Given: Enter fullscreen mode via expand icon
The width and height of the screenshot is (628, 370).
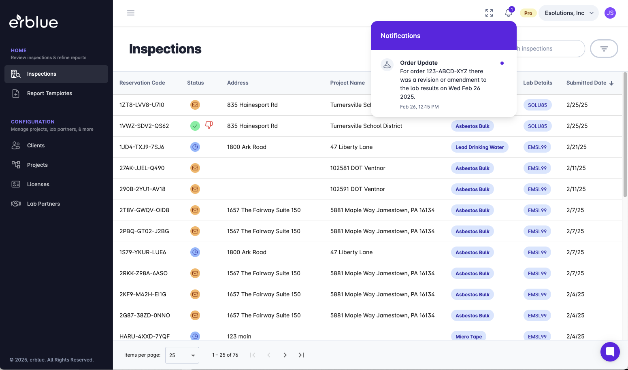Looking at the screenshot, I should coord(489,13).
